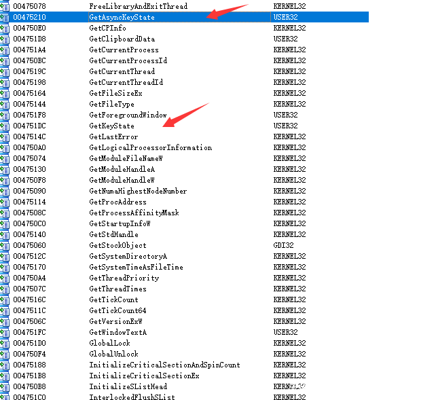Click the import icon beside GetModuleHandleW
This screenshot has height=400, width=436.
coord(5,181)
